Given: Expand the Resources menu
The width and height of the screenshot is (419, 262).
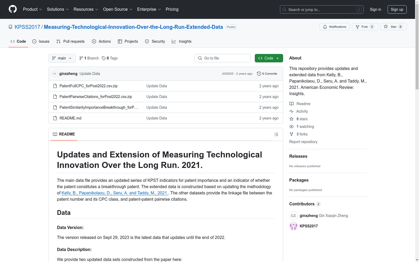Looking at the screenshot, I should coord(86,9).
